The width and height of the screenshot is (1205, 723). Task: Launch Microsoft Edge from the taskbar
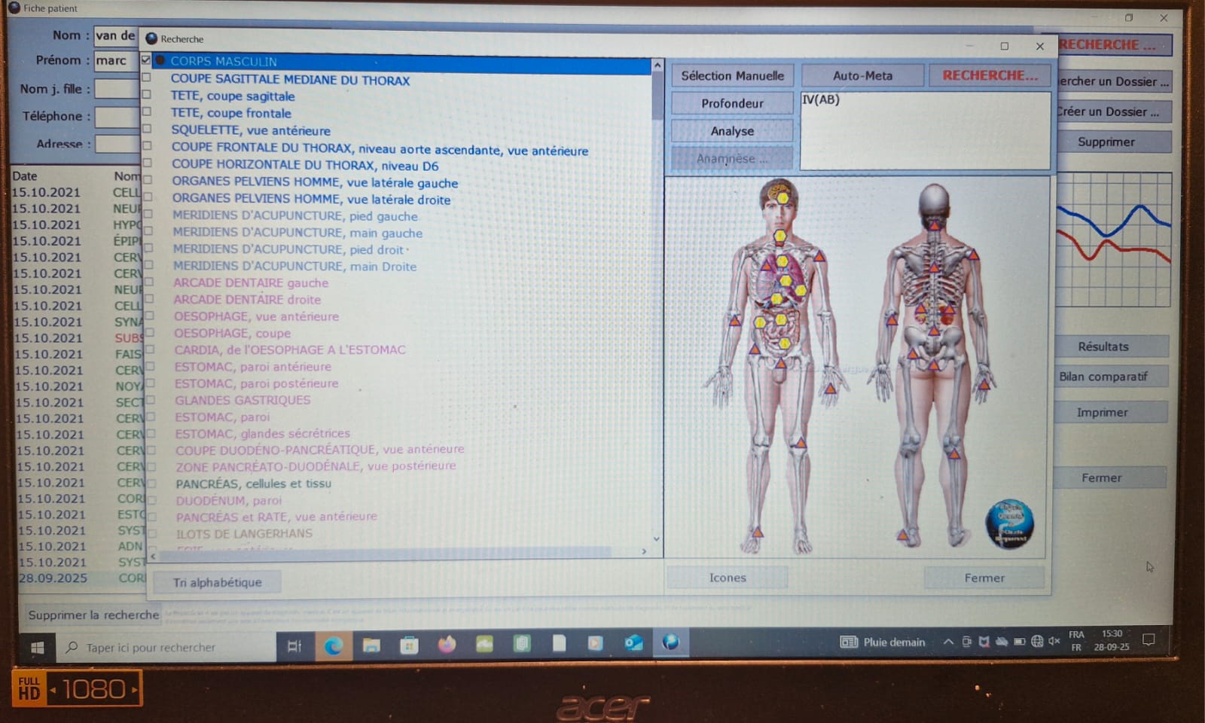click(333, 645)
